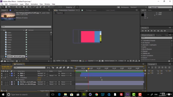Image resolution: width=173 pixels, height=97 pixels.
Task: Open the Layer menu
Action: [22, 4]
